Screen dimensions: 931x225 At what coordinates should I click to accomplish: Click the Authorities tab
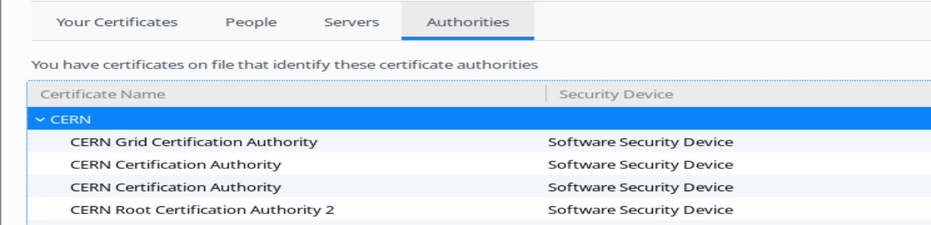click(x=468, y=22)
